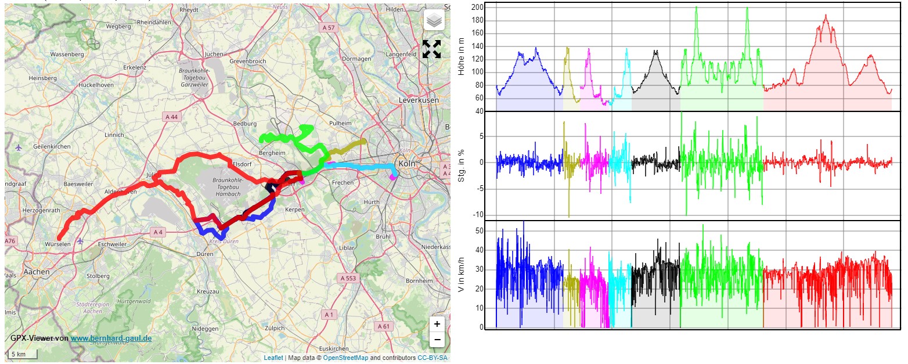Image resolution: width=908 pixels, height=364 pixels.
Task: Open the Leaflet attribution link
Action: [x=273, y=358]
